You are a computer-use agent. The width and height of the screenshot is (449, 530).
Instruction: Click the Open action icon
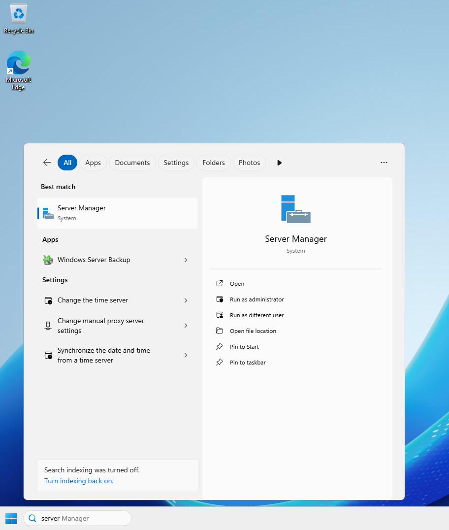click(x=220, y=283)
